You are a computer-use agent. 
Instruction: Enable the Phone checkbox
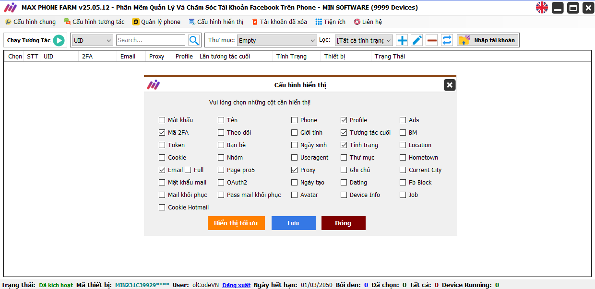tap(294, 120)
